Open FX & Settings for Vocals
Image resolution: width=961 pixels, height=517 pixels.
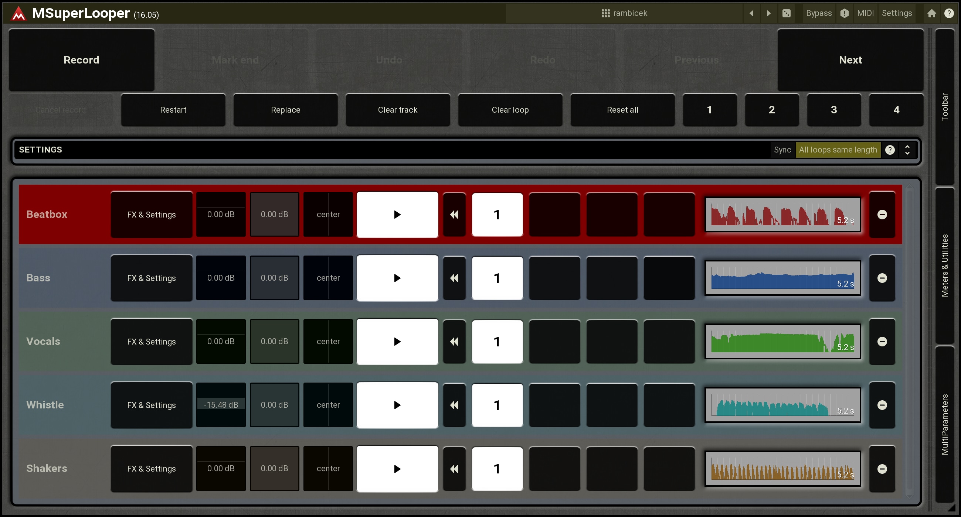coord(152,342)
